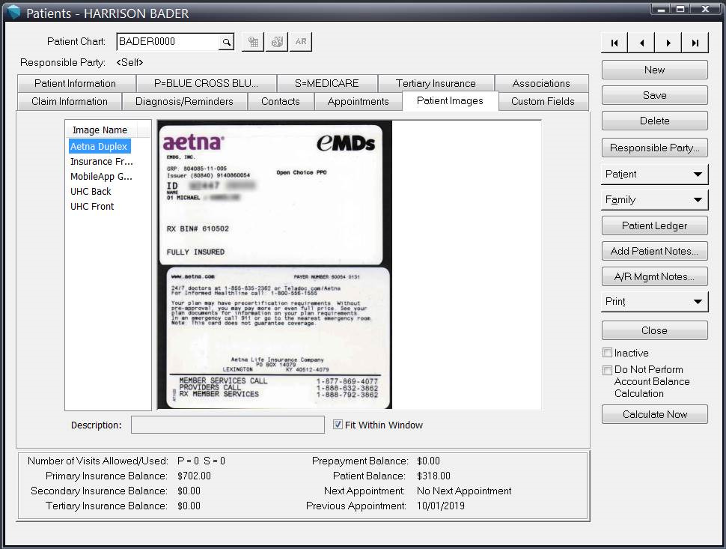Click the $318.00 patient balance value
Viewport: 726px width, 549px height.
pyautogui.click(x=433, y=476)
